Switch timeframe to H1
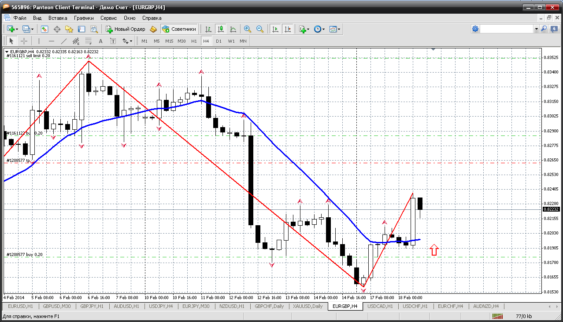This screenshot has width=563, height=322. pos(194,41)
